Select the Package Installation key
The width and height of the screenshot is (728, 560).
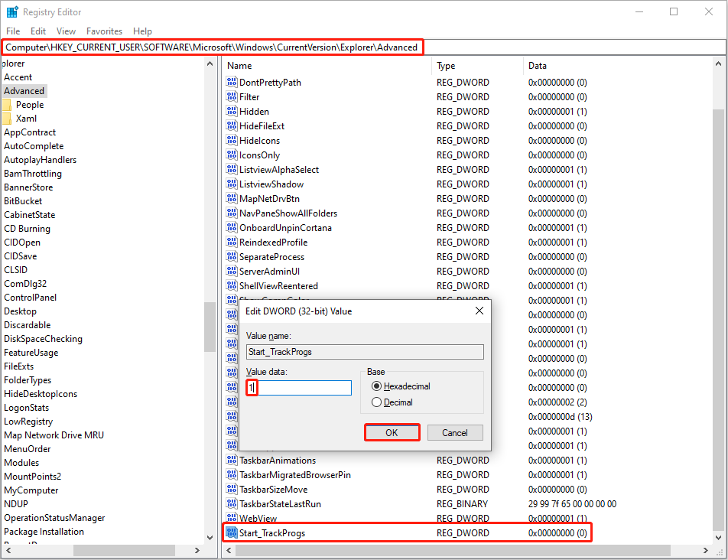point(44,532)
